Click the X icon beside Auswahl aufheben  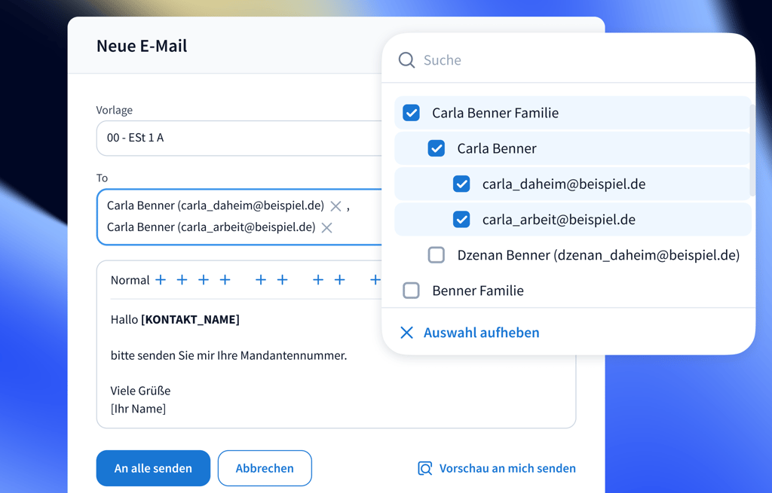point(406,333)
